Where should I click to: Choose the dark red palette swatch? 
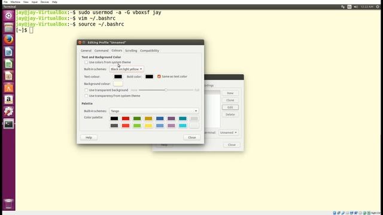pos(126,118)
